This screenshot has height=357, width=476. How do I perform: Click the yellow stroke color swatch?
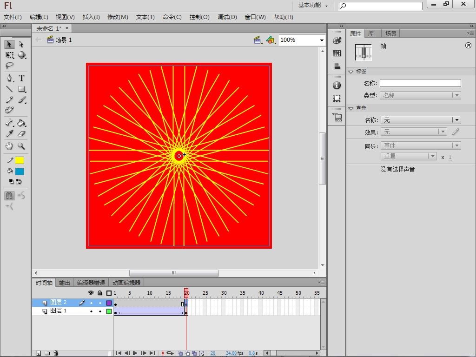coord(20,160)
